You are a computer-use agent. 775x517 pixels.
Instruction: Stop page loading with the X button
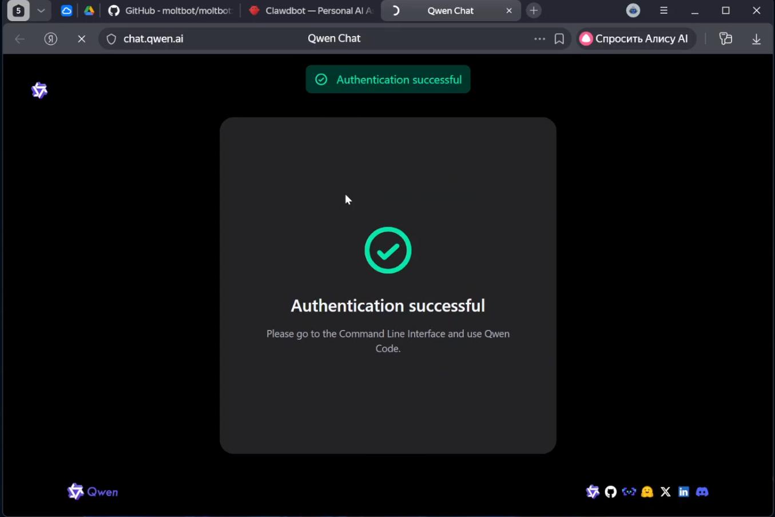[82, 39]
